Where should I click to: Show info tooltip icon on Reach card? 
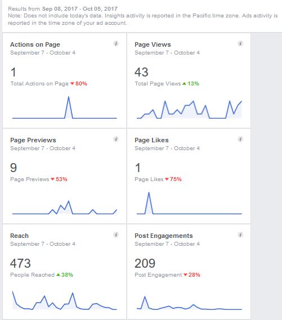coord(116,235)
